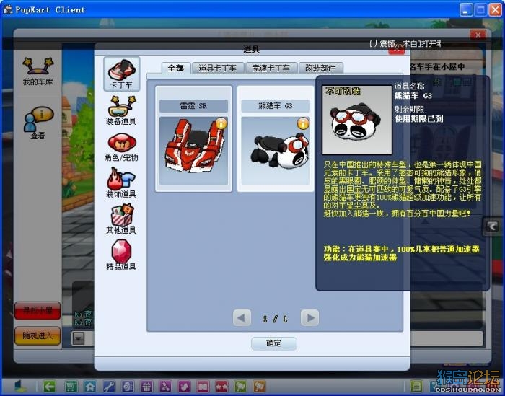Image resolution: width=505 pixels, height=396 pixels.
Task: Go to previous page of items
Action: click(242, 318)
